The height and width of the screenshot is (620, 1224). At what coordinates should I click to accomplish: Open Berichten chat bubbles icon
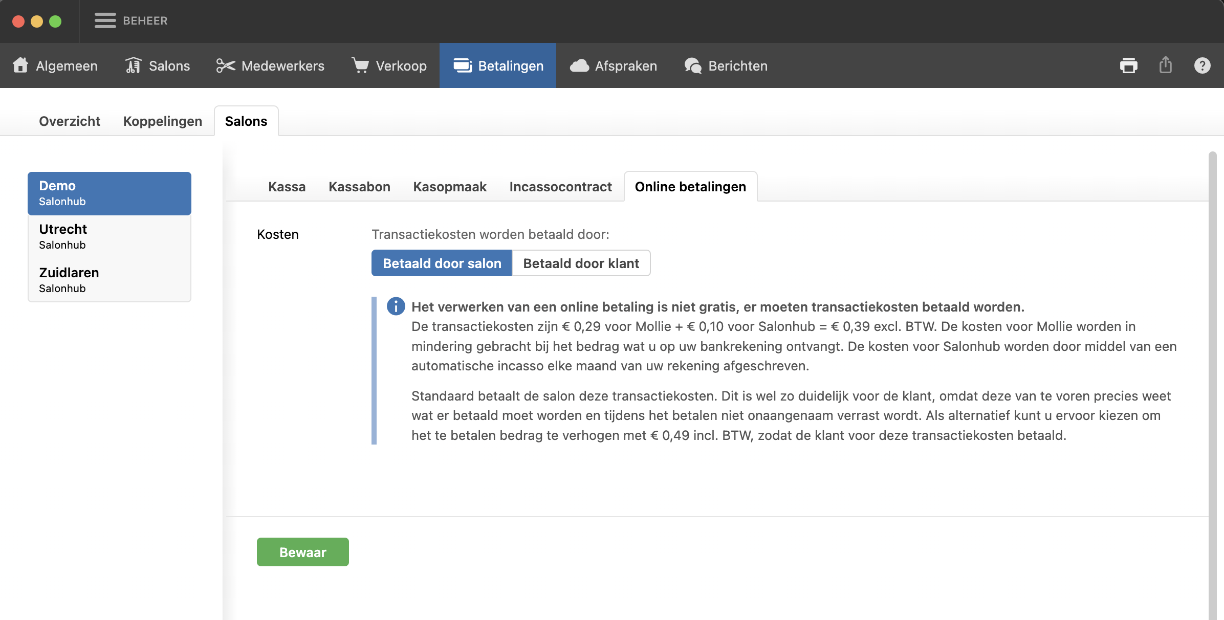[x=693, y=65]
